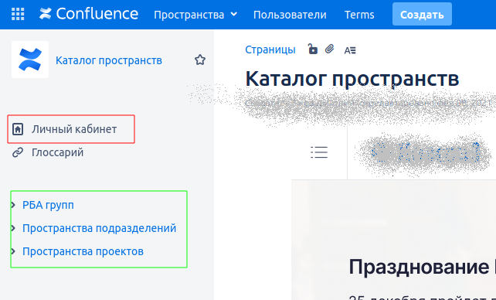Click the page restrictions unlock icon
Screen dimensions: 496x300
[x=313, y=49]
